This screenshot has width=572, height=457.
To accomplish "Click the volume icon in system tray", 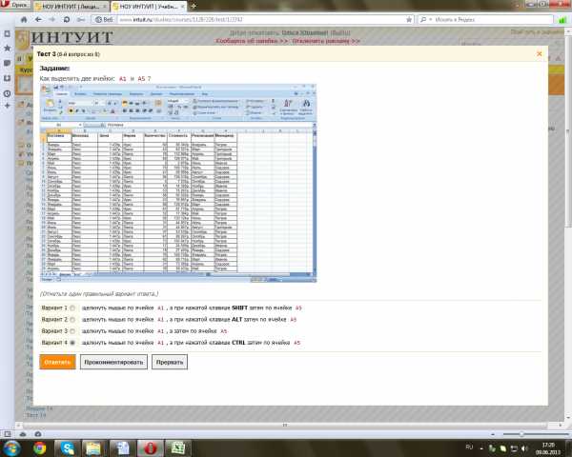I will click(524, 448).
